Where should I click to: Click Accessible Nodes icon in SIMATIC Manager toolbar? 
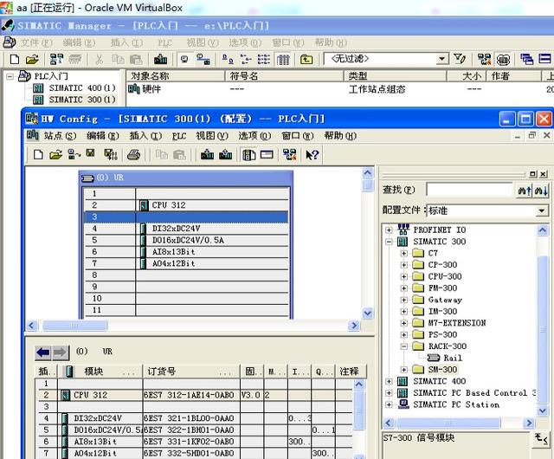(x=56, y=59)
